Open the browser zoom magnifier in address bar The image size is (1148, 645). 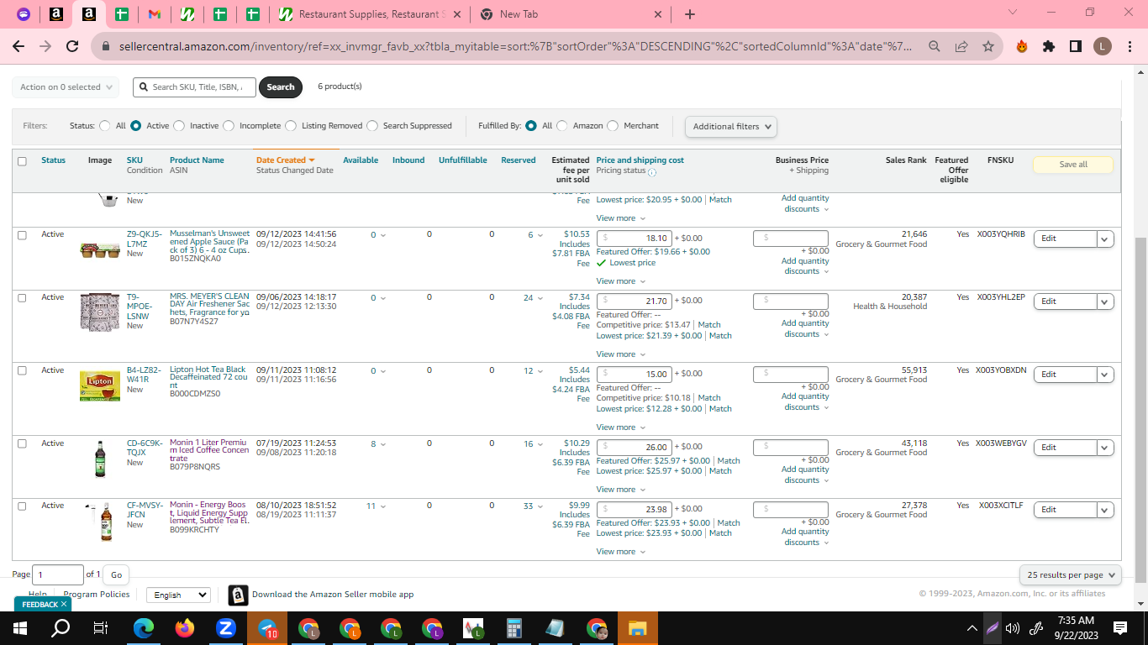click(x=935, y=46)
